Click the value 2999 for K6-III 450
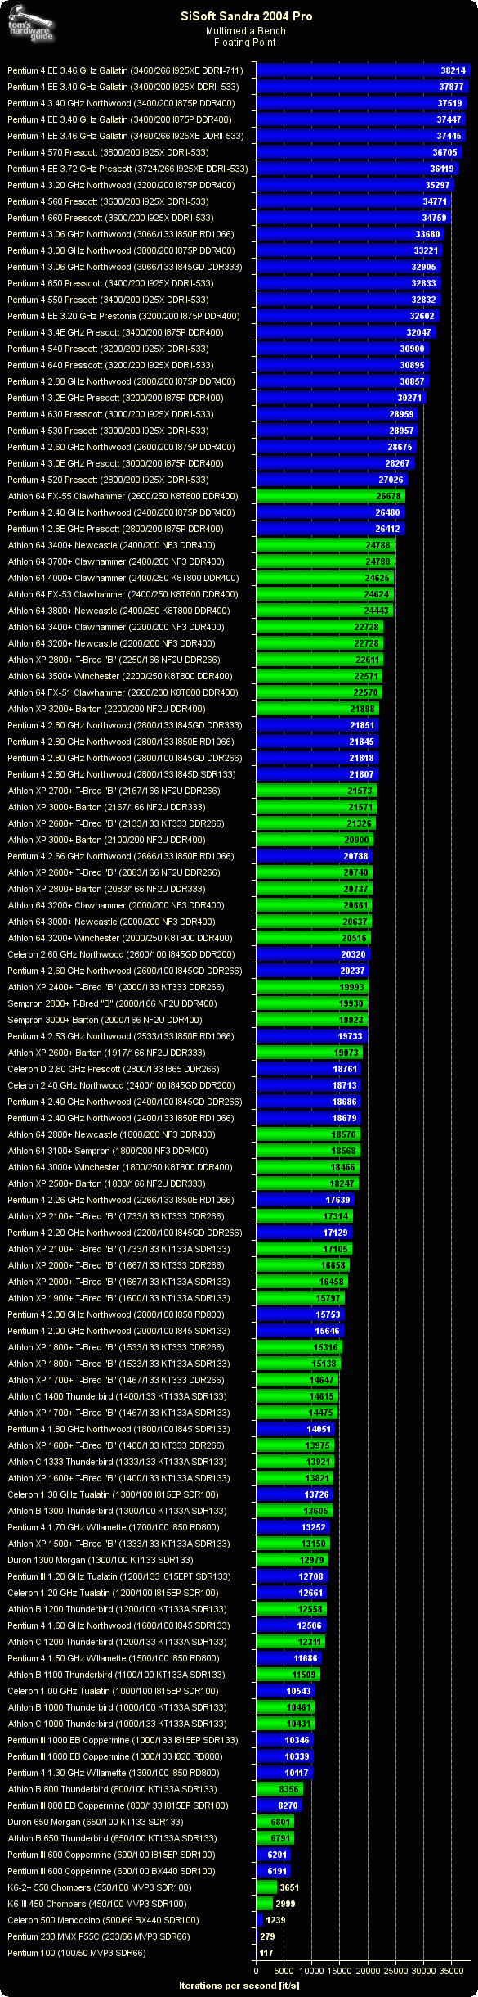Screen dimensions: 478x1997 tap(285, 1904)
